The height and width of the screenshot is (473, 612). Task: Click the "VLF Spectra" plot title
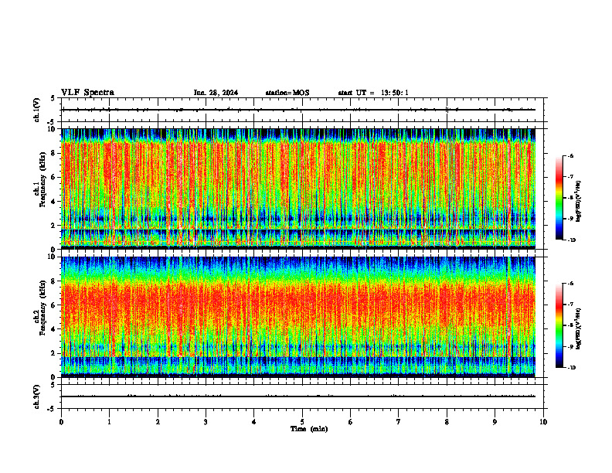click(87, 93)
